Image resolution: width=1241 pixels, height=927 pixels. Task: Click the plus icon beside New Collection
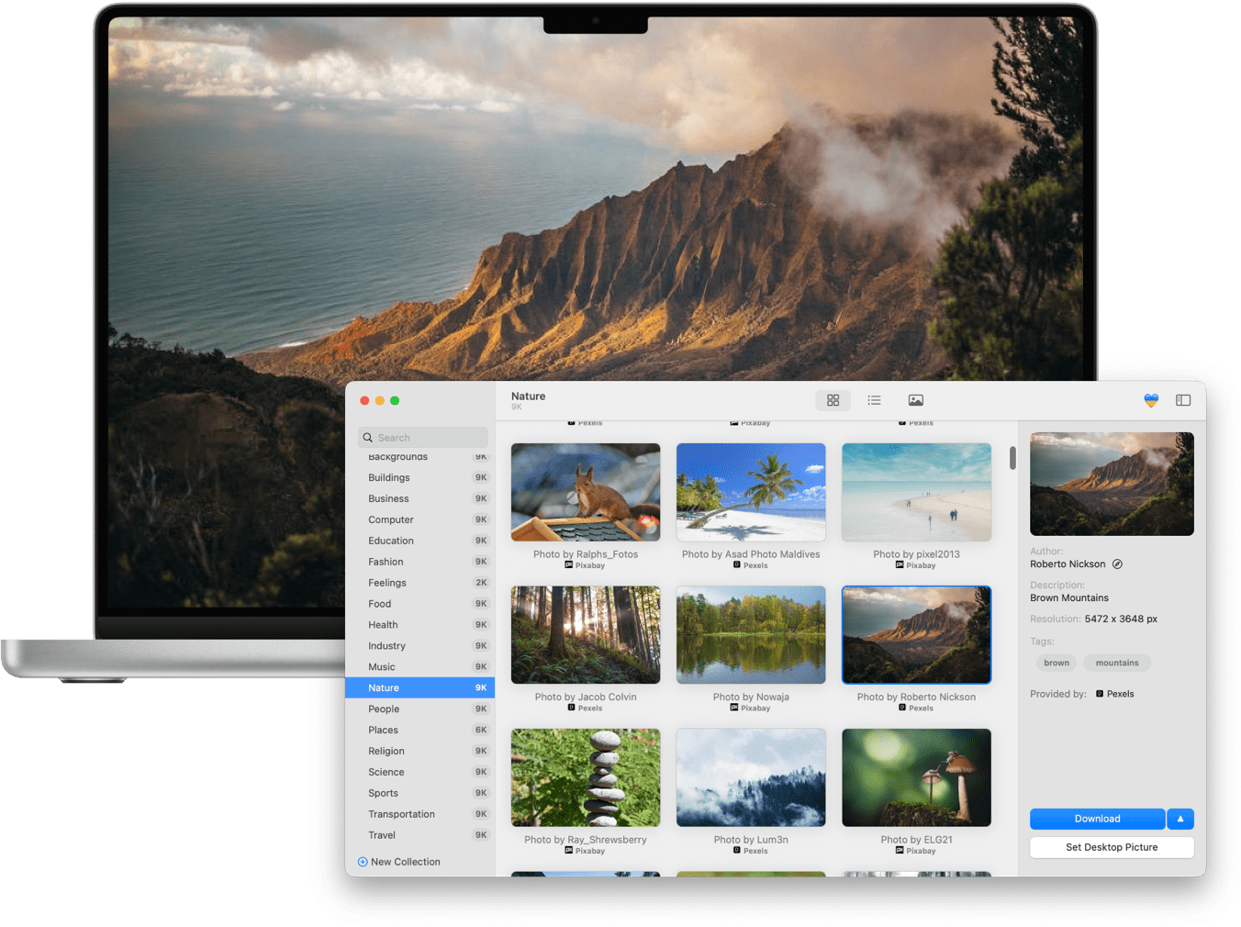[x=363, y=862]
